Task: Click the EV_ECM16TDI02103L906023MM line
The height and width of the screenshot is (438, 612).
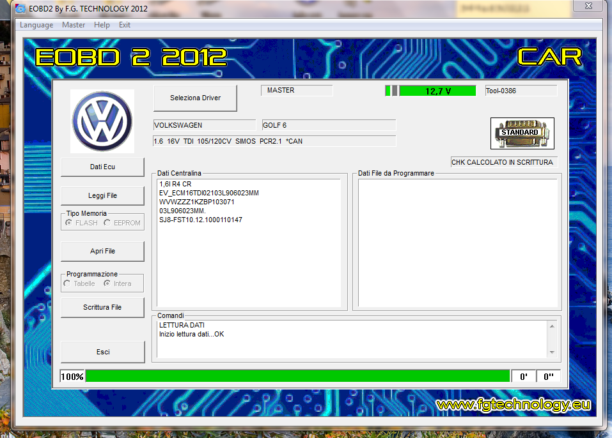Action: pyautogui.click(x=209, y=193)
